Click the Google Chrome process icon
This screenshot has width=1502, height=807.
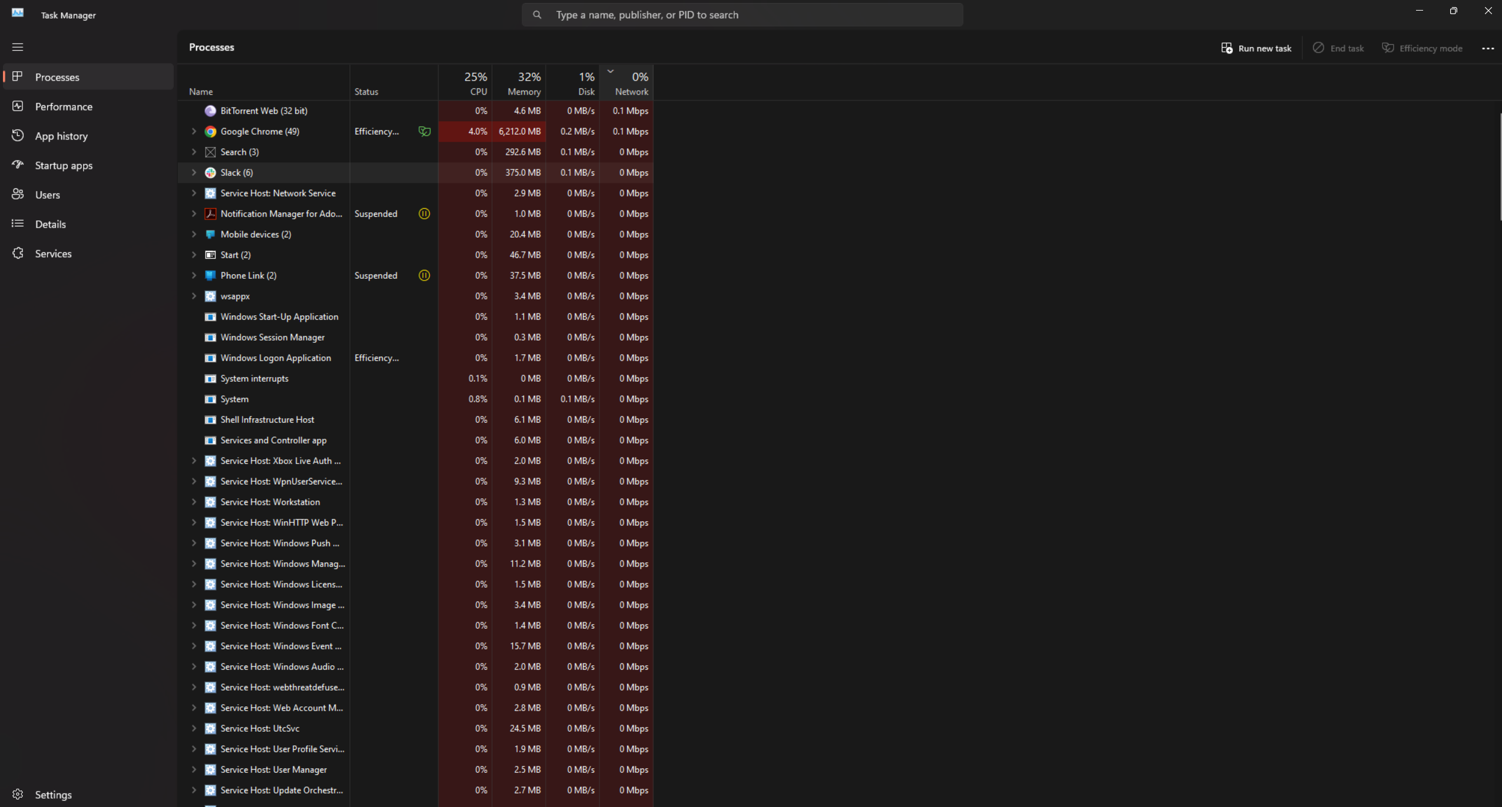[x=210, y=131]
